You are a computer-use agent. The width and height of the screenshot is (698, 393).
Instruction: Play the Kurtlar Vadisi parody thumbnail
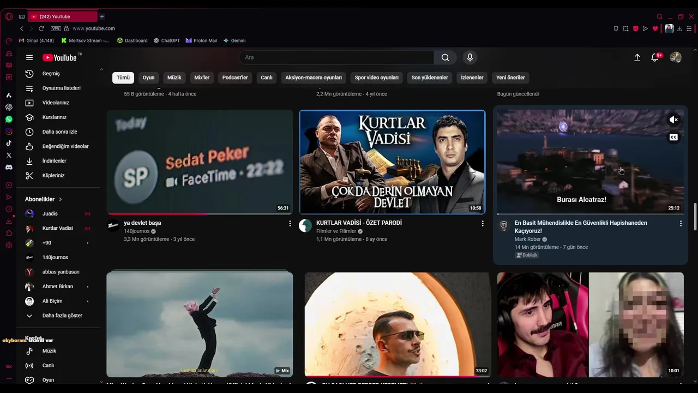click(392, 162)
